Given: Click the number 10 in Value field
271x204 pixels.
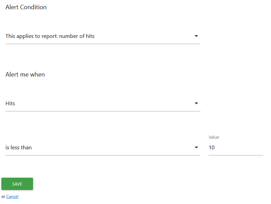Looking at the screenshot, I should click(212, 148).
